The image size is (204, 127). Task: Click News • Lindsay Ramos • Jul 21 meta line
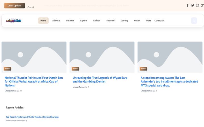coord(16,121)
